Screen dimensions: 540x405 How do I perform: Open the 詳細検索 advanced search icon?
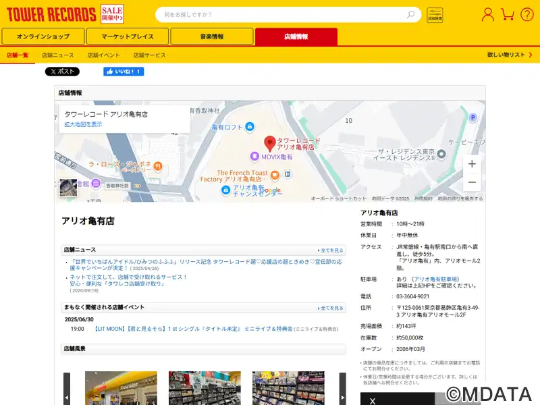(x=435, y=15)
